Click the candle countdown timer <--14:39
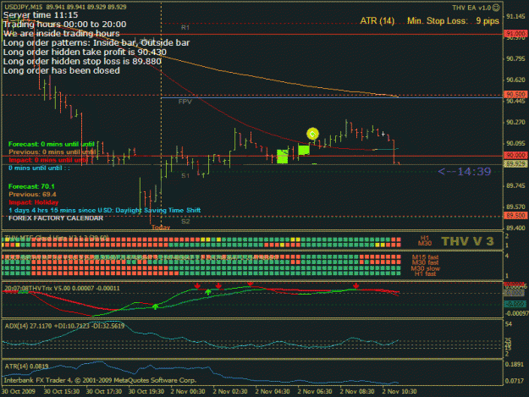Viewport: 529px width, 397px height. tap(464, 172)
